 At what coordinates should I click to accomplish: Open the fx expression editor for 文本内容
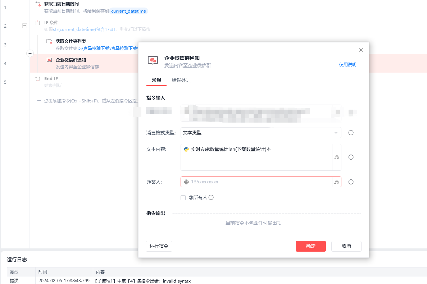tap(337, 157)
